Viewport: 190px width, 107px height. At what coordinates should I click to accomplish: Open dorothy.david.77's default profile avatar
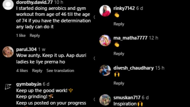[x=8, y=4]
